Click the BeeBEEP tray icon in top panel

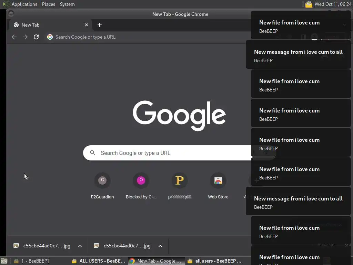pos(309,4)
